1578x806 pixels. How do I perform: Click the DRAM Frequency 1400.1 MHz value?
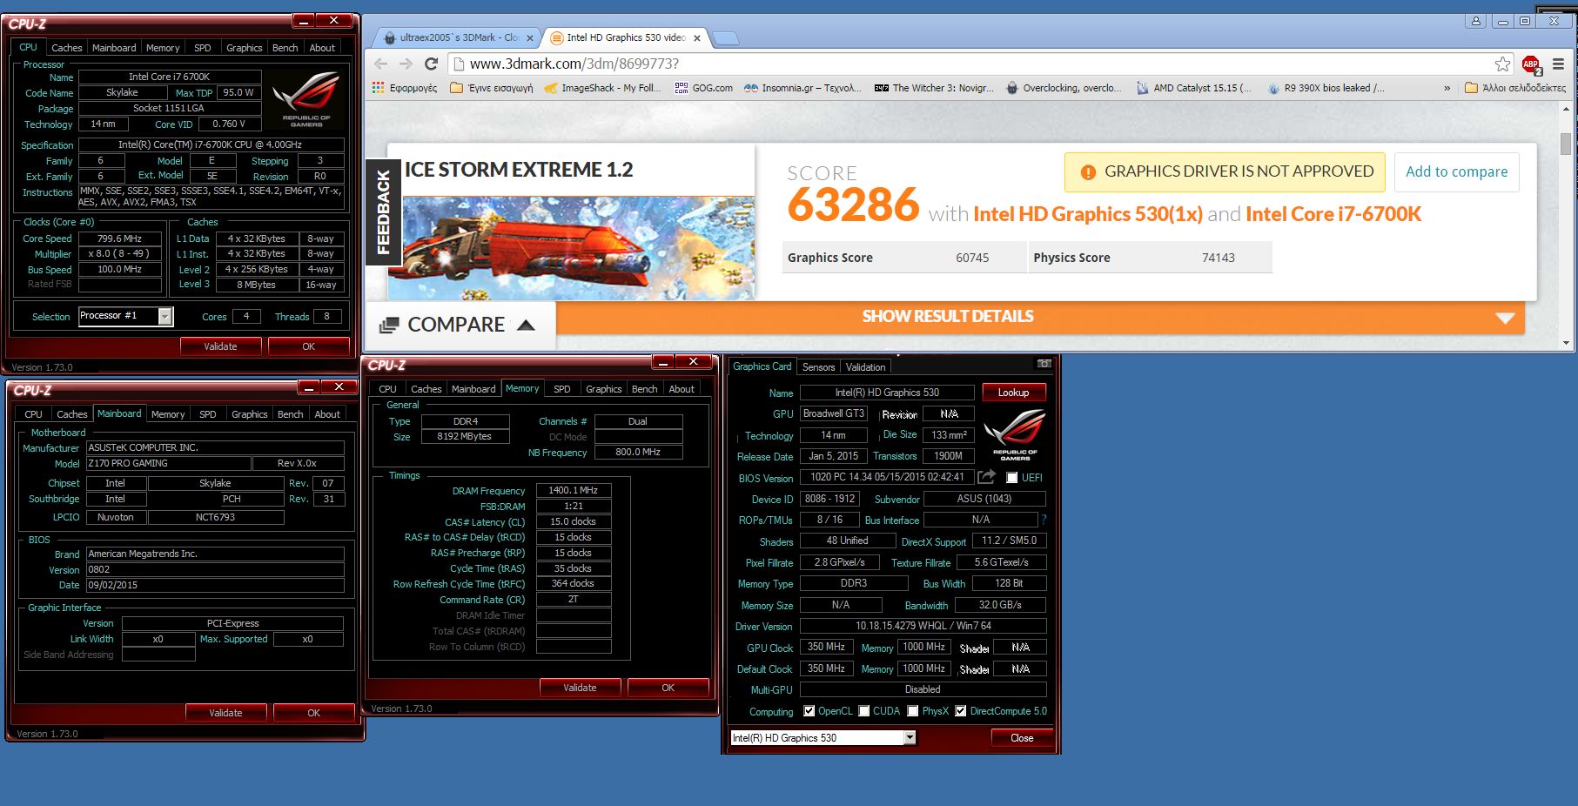573,490
